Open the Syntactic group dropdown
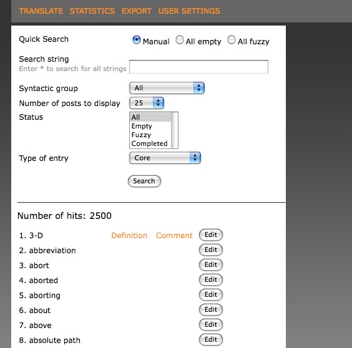The height and width of the screenshot is (348, 352). point(167,88)
